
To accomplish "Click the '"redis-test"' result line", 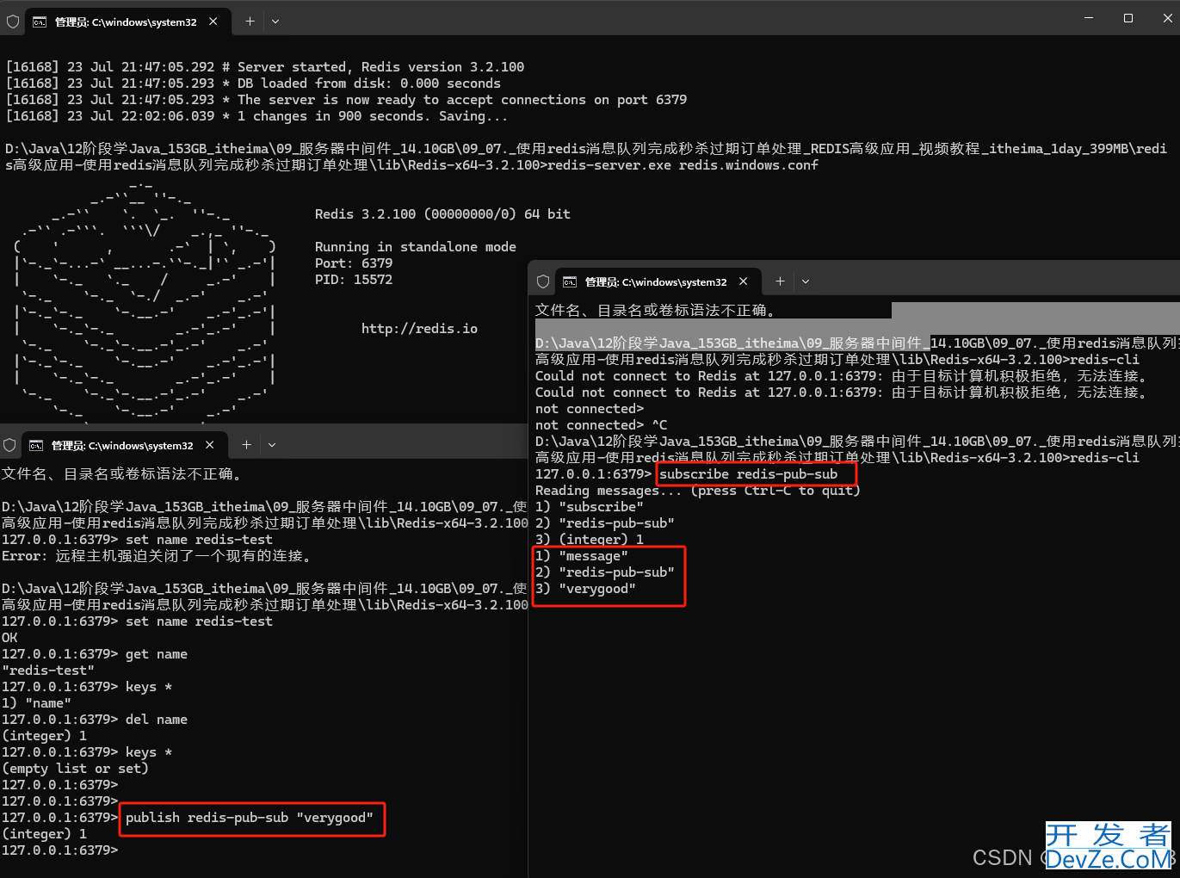I will click(x=48, y=670).
